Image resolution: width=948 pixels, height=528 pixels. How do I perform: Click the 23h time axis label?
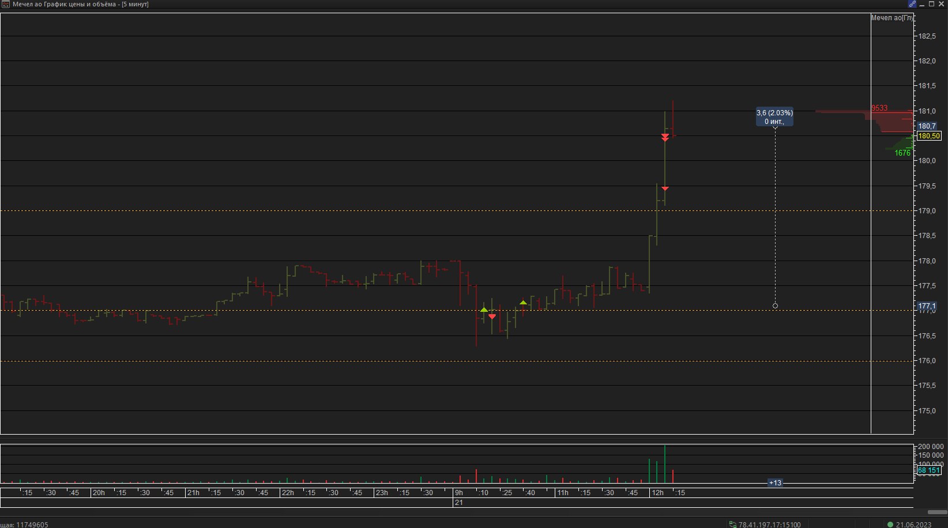click(x=382, y=493)
